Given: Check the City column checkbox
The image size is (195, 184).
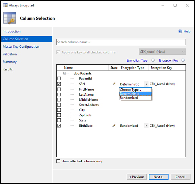Looking at the screenshot, I should click(x=59, y=110).
